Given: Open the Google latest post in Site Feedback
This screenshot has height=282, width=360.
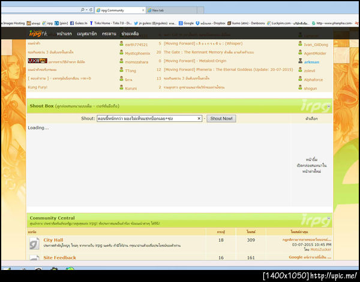Looking at the screenshot, I should tap(310, 257).
